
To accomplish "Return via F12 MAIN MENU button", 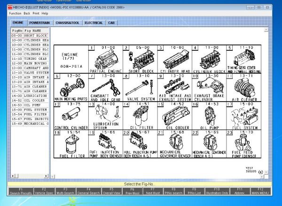I will [x=260, y=191].
